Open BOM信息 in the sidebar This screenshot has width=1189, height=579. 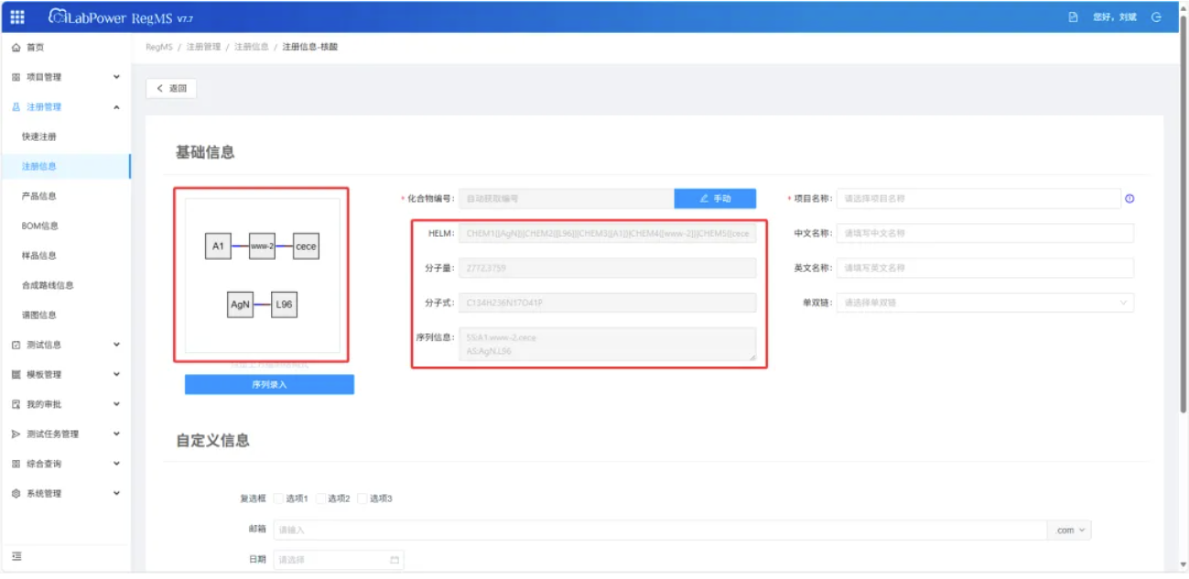pos(40,226)
